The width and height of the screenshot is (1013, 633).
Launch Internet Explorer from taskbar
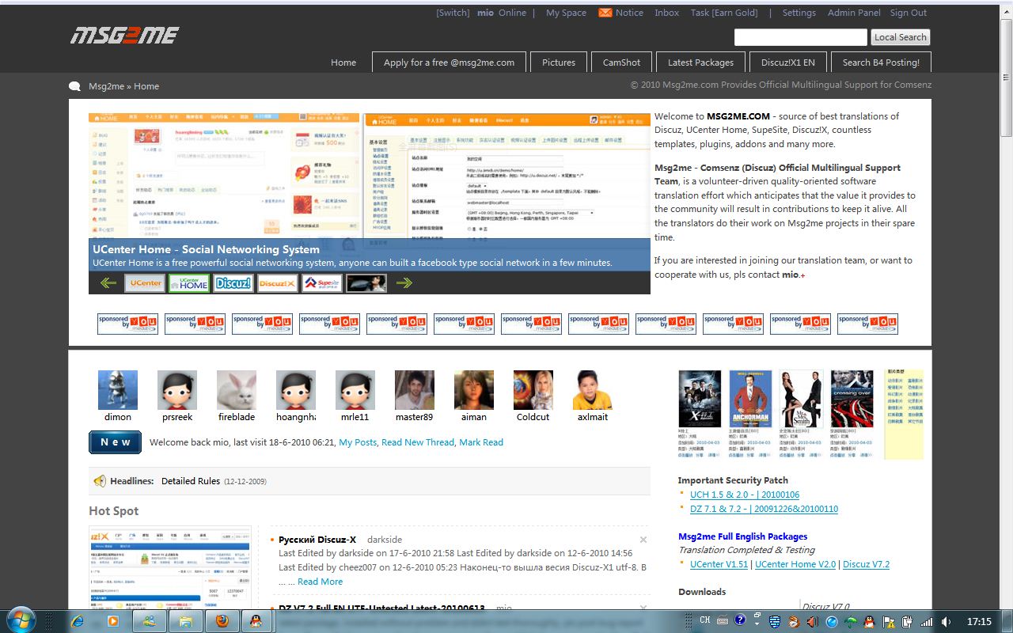(x=78, y=621)
